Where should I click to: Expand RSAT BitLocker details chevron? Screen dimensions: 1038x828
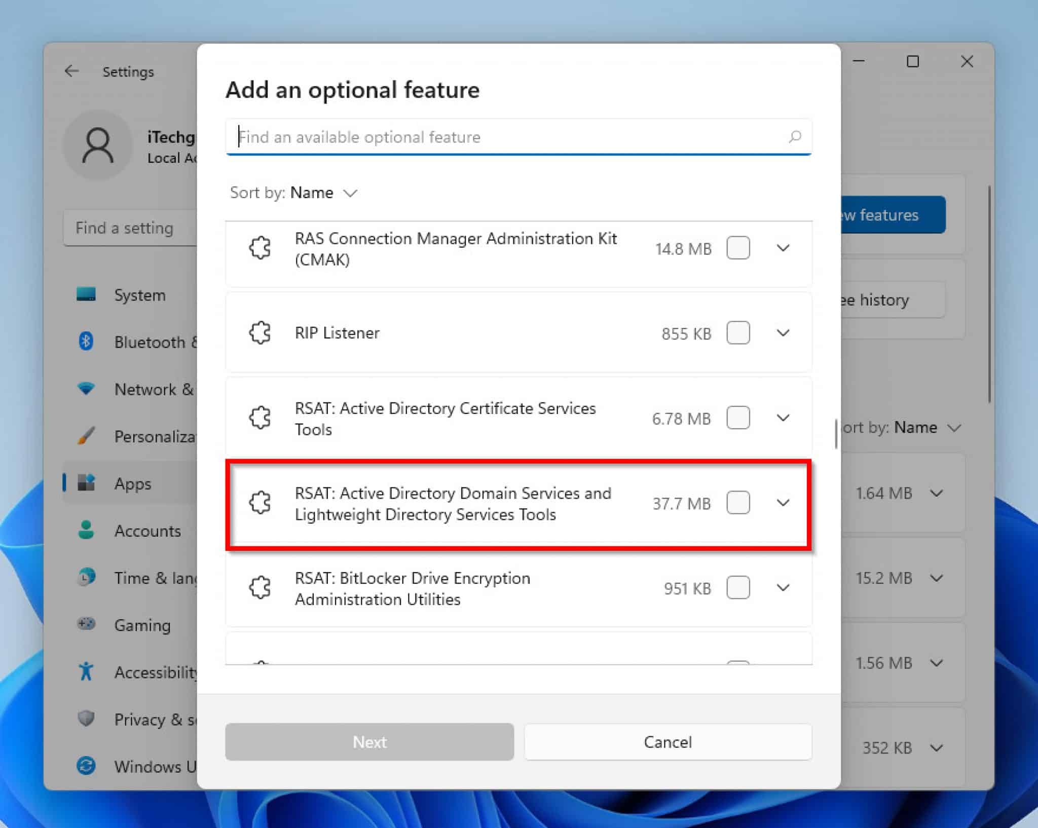coord(783,588)
